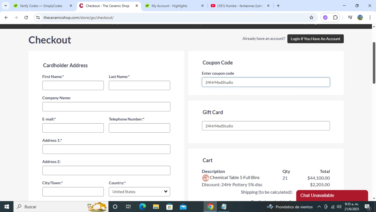Focus the Telephone Number field
The height and width of the screenshot is (212, 376).
pyautogui.click(x=139, y=128)
